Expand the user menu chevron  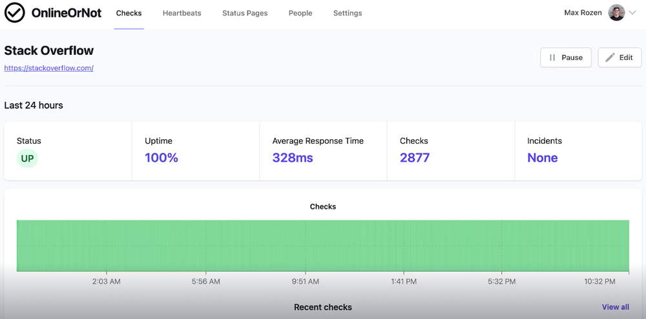(x=632, y=13)
